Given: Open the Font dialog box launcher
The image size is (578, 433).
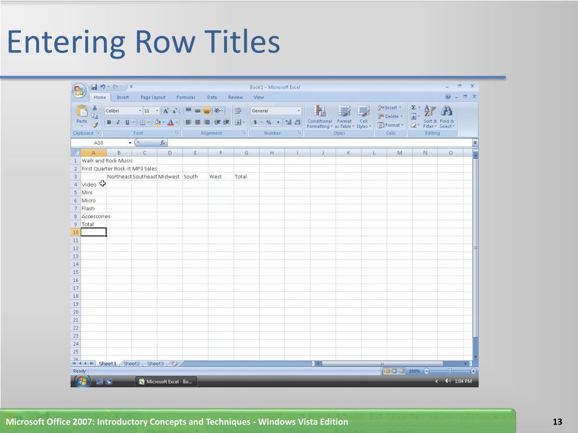Looking at the screenshot, I should click(177, 133).
